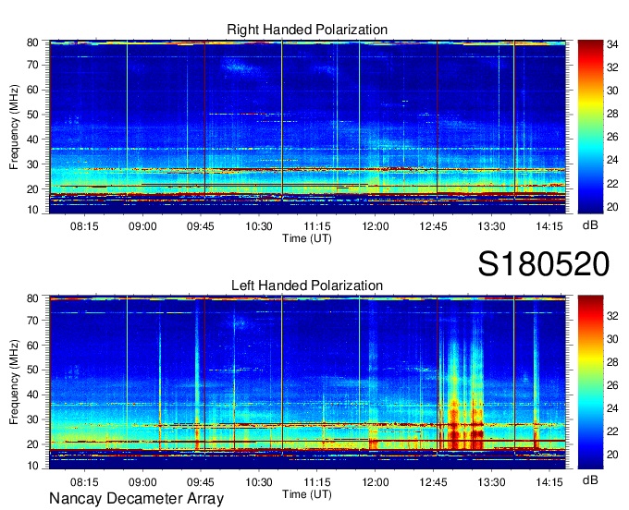Click the Nancay Decameter Array caption
Screen dimensions: 629x510
[136, 499]
